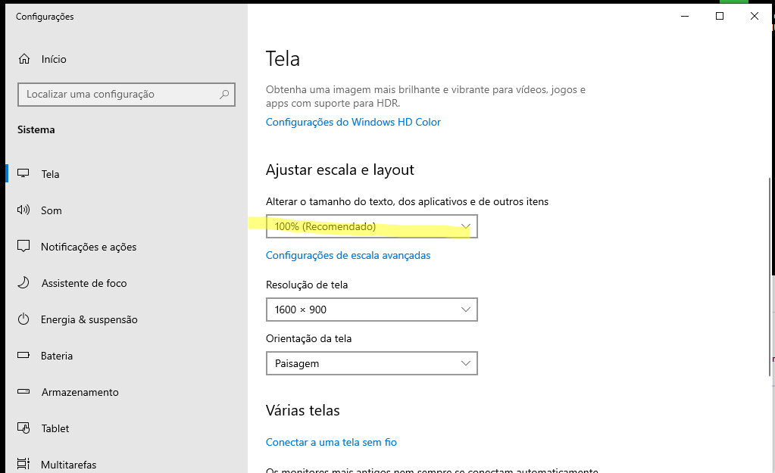Open the Orientação da tela dropdown

point(371,363)
